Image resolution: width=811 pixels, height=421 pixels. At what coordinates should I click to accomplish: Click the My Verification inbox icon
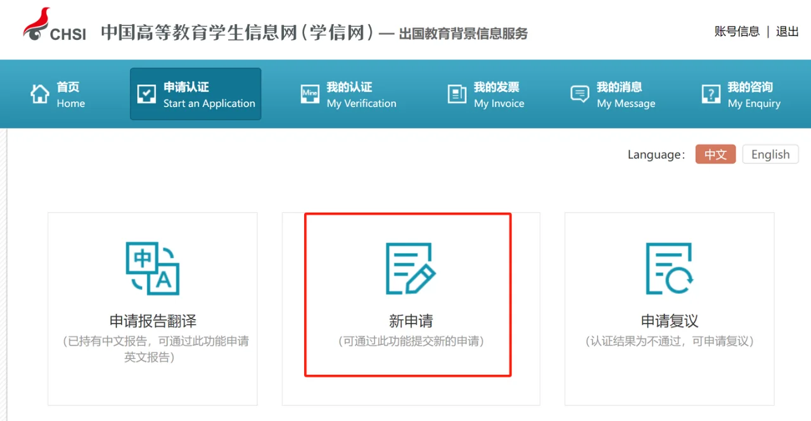[x=310, y=94]
